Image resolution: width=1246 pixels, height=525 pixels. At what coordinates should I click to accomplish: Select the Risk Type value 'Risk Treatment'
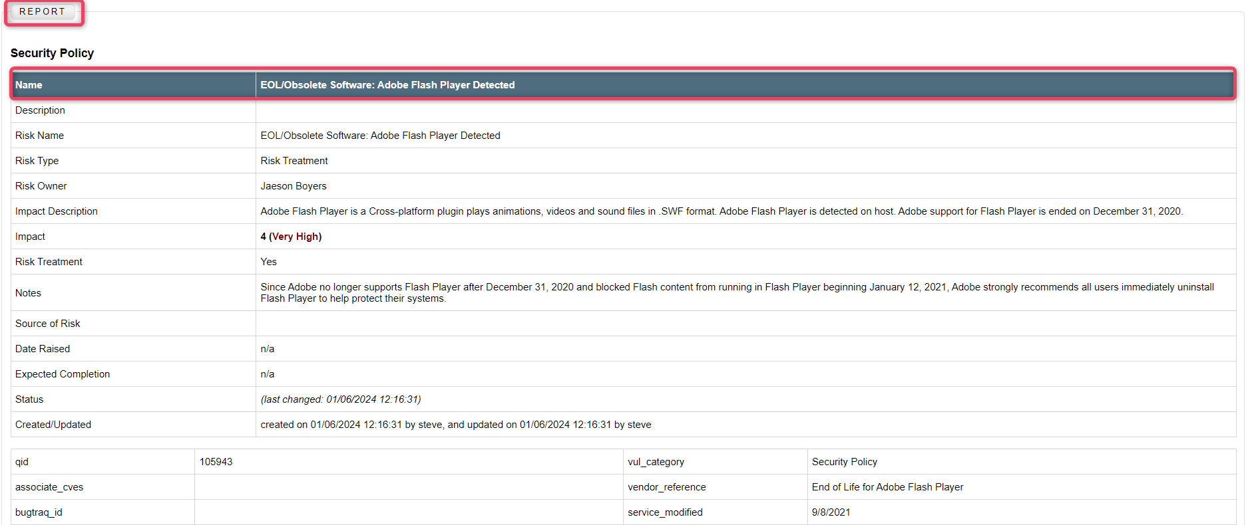coord(294,161)
